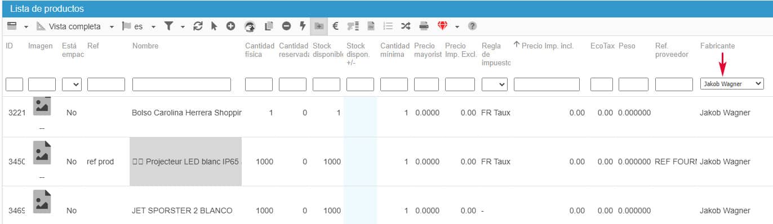Click the lightning bolt quick action icon

pos(303,26)
